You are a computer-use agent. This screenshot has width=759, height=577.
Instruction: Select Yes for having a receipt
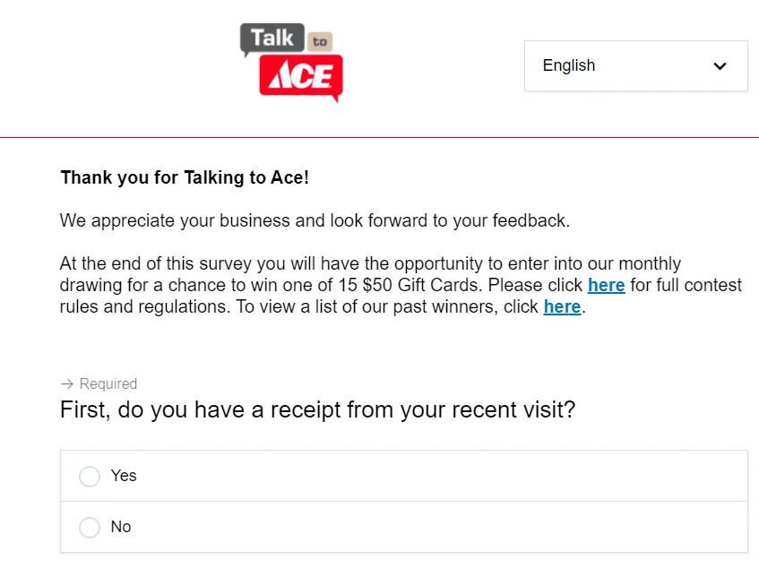point(90,476)
